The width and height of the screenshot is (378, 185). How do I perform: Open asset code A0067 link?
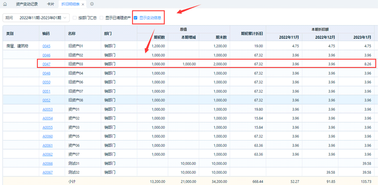click(47, 172)
